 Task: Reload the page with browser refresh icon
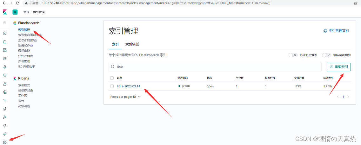point(18,3)
